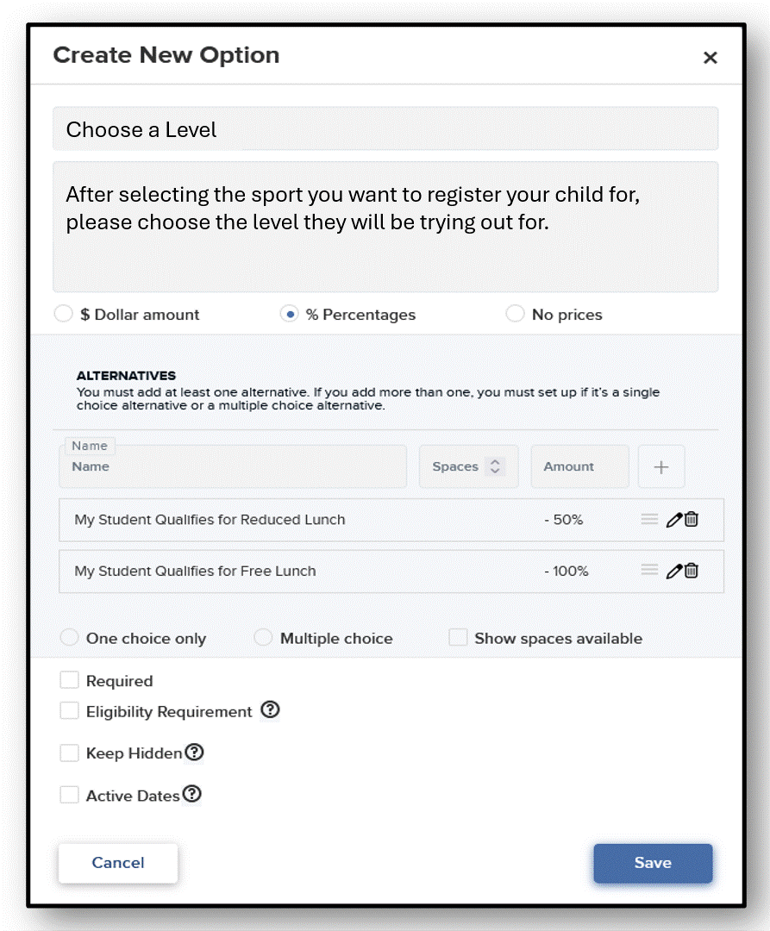The height and width of the screenshot is (931, 770).
Task: Focus the alternative Name input field
Action: tap(233, 466)
